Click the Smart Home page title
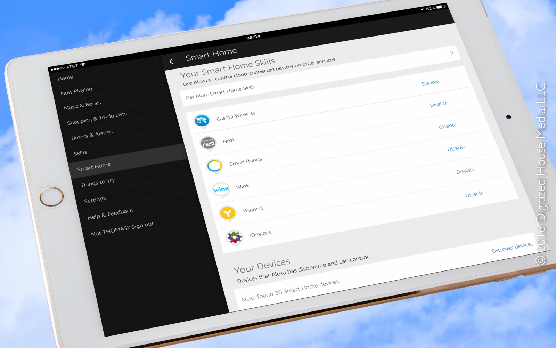 tap(211, 55)
